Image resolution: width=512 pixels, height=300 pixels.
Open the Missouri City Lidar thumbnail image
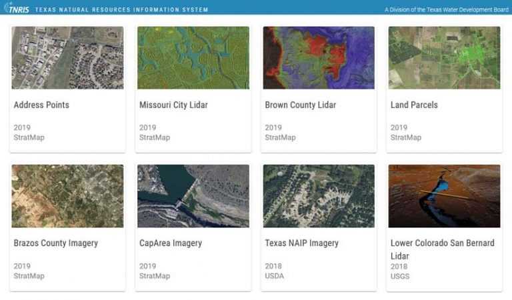pos(193,58)
